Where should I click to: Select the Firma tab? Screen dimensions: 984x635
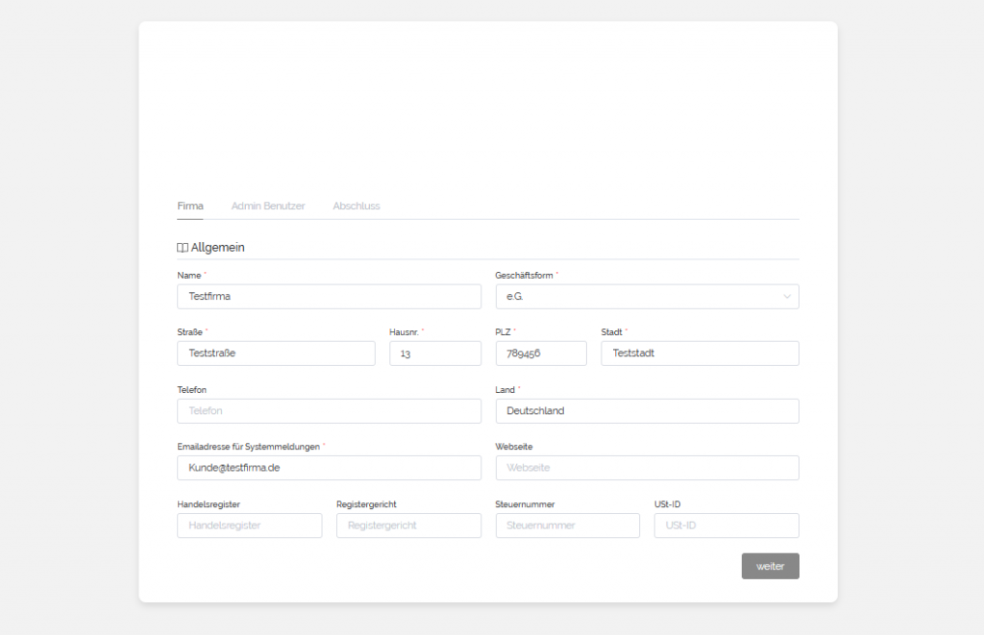pyautogui.click(x=190, y=207)
